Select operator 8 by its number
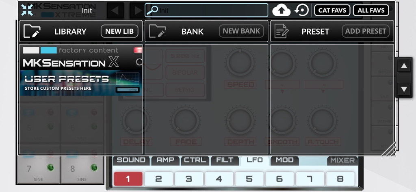 pos(72,169)
